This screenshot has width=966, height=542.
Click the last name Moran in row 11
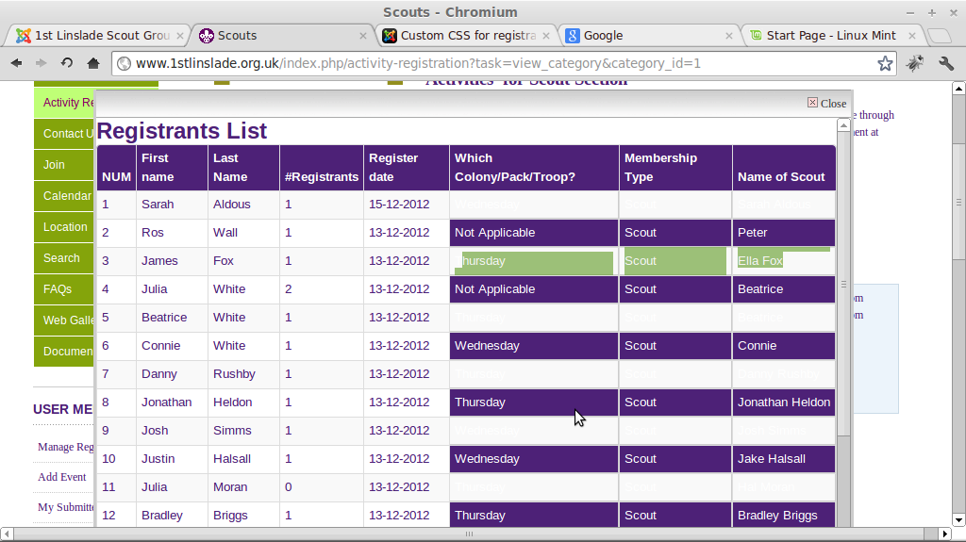(x=230, y=488)
